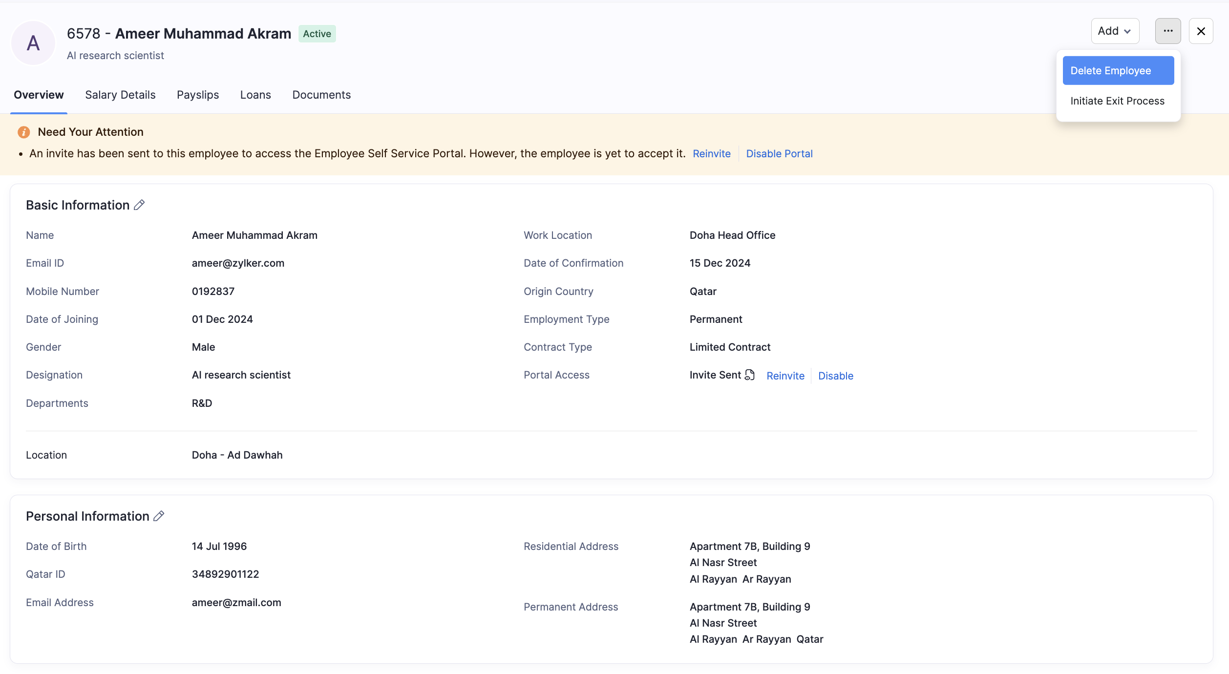
Task: Click Disable link beside Portal Access
Action: click(836, 376)
